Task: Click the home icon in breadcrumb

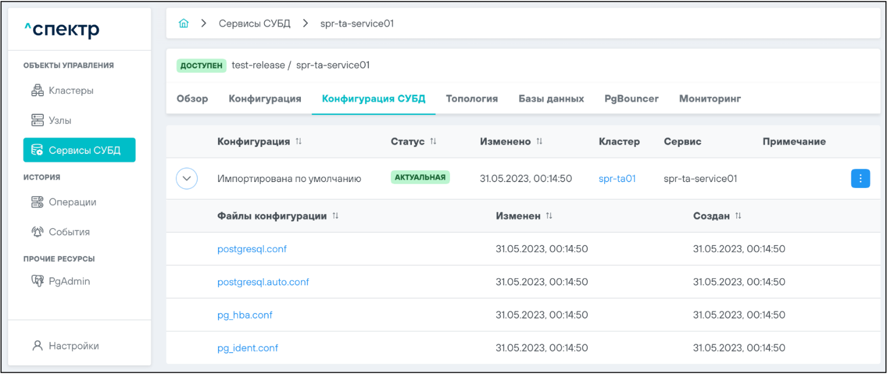Action: [183, 24]
